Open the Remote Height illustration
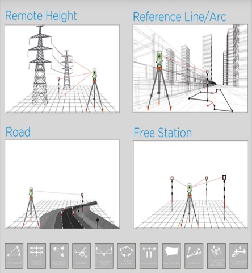This screenshot has width=252, height=273. [x=62, y=69]
